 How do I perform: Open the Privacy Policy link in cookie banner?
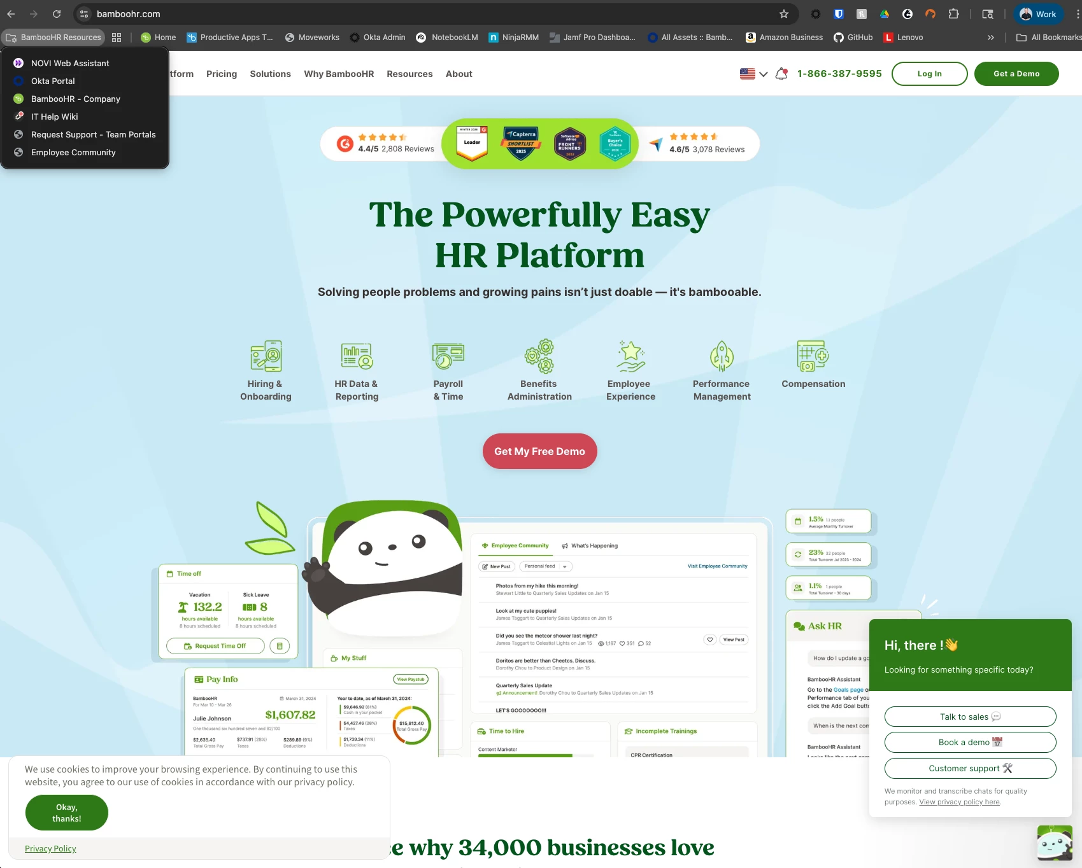(x=50, y=848)
